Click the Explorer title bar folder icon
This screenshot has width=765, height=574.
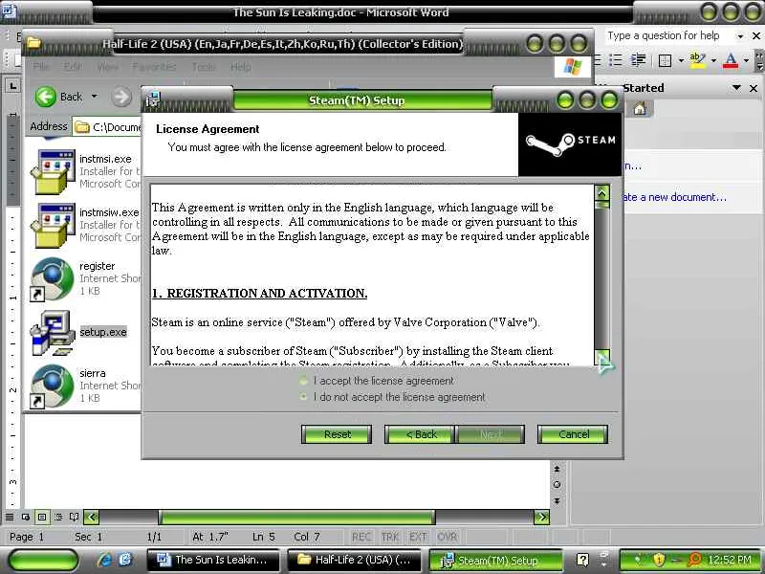(x=33, y=43)
